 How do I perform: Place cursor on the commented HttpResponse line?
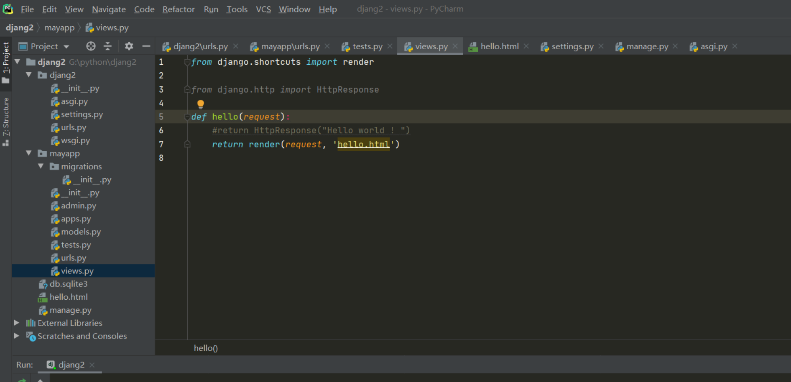311,130
